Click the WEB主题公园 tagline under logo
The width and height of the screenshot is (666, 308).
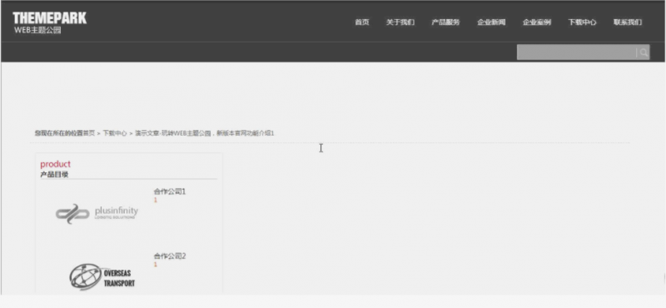point(37,30)
